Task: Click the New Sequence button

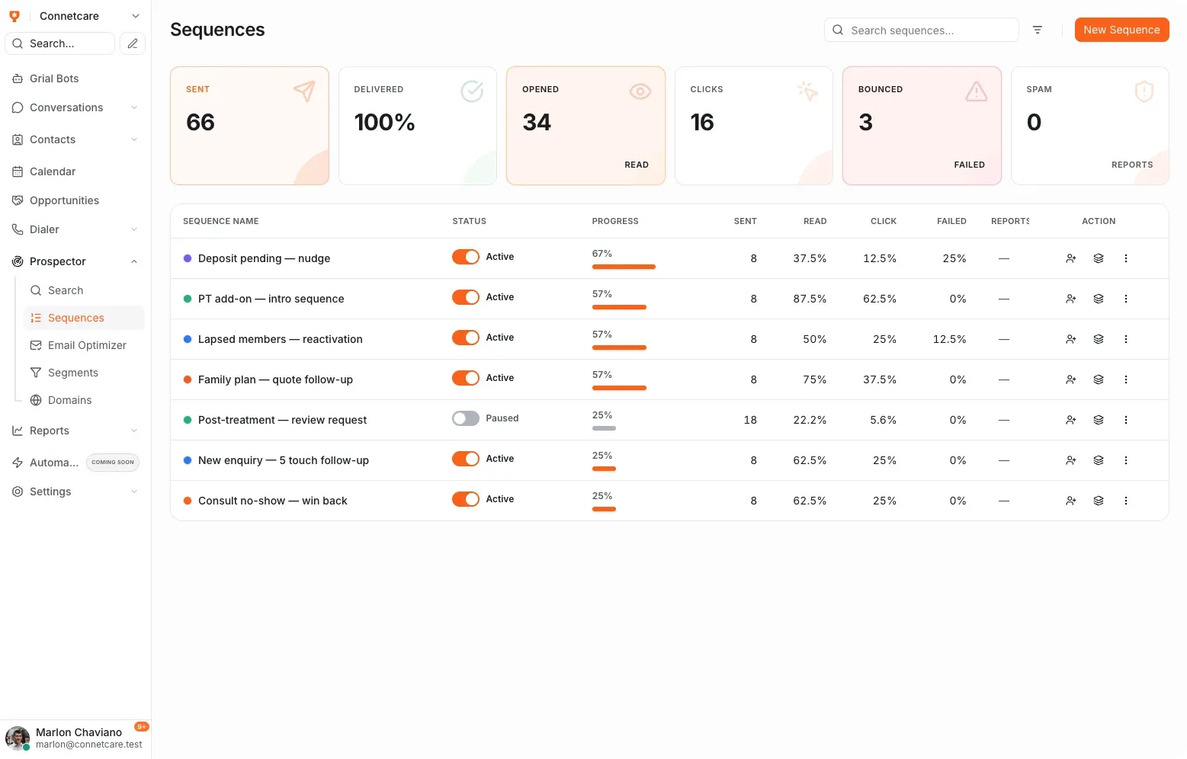Action: [1121, 30]
